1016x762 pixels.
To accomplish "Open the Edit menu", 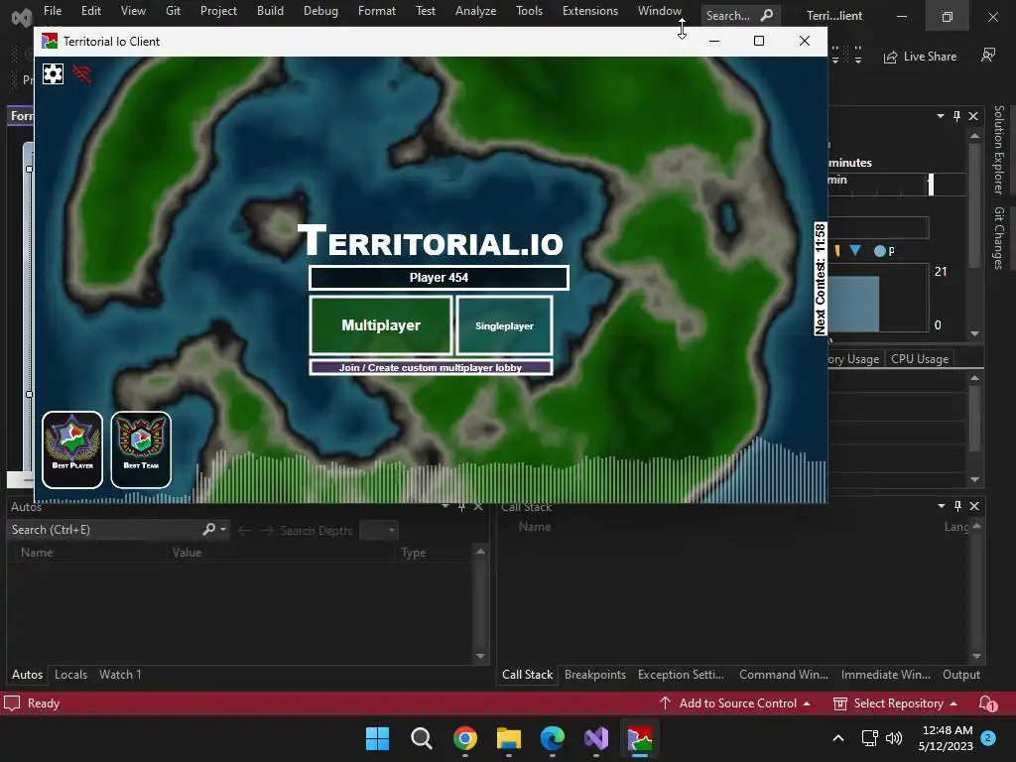I will tap(90, 11).
